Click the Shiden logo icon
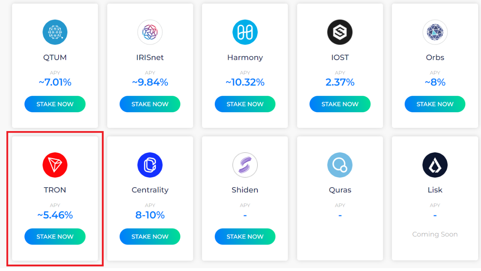481x271 pixels. point(245,165)
